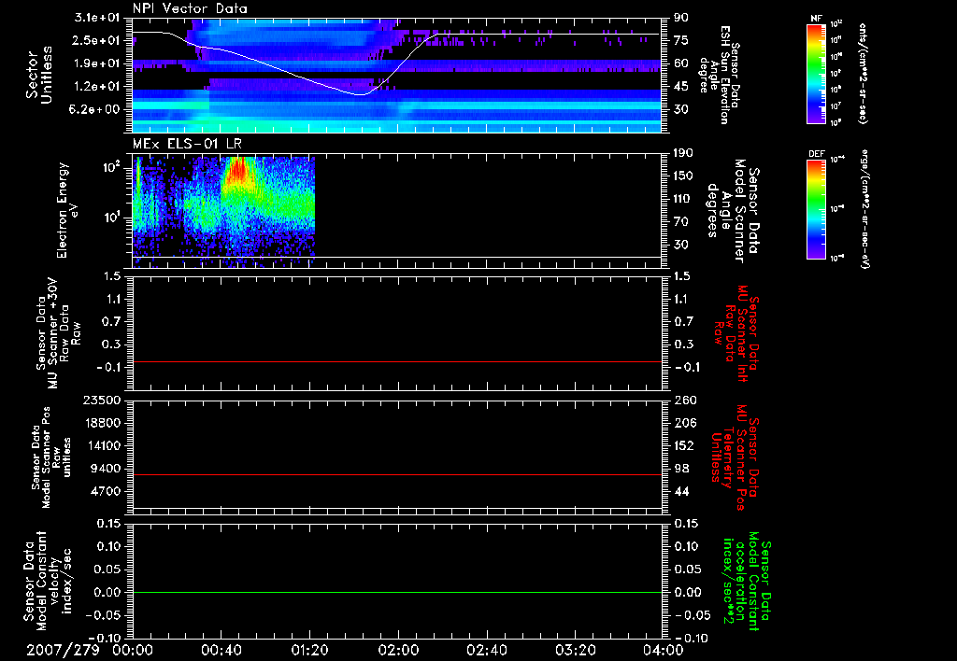Screen dimensions: 957x661
Task: Click the '98' telemetry tick value
Action: pyautogui.click(x=681, y=469)
